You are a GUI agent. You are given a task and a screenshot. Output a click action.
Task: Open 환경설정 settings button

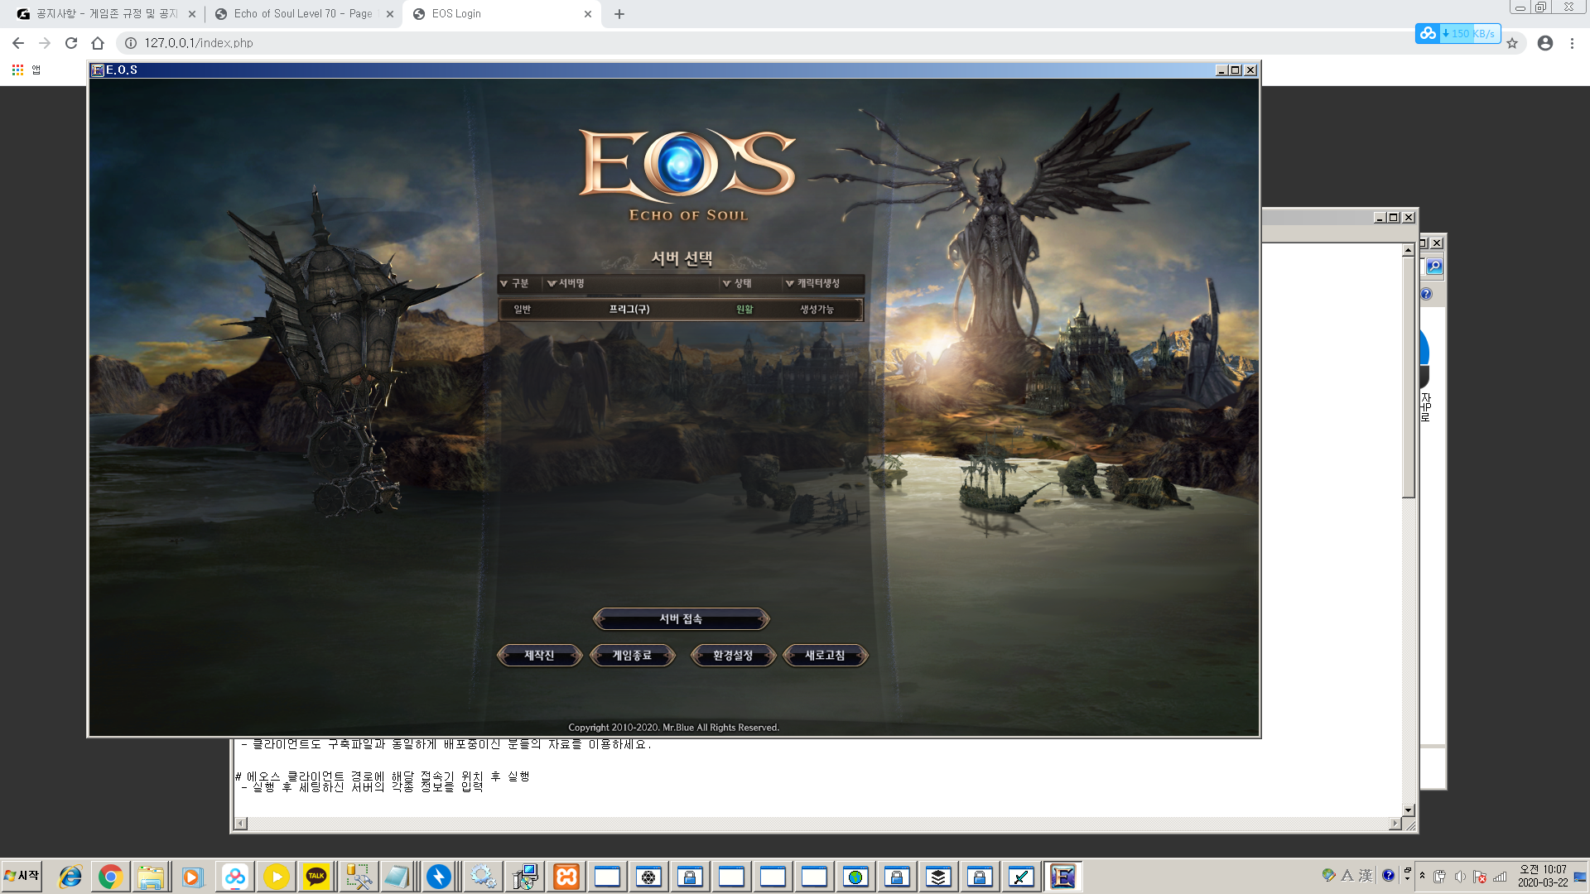[733, 656]
